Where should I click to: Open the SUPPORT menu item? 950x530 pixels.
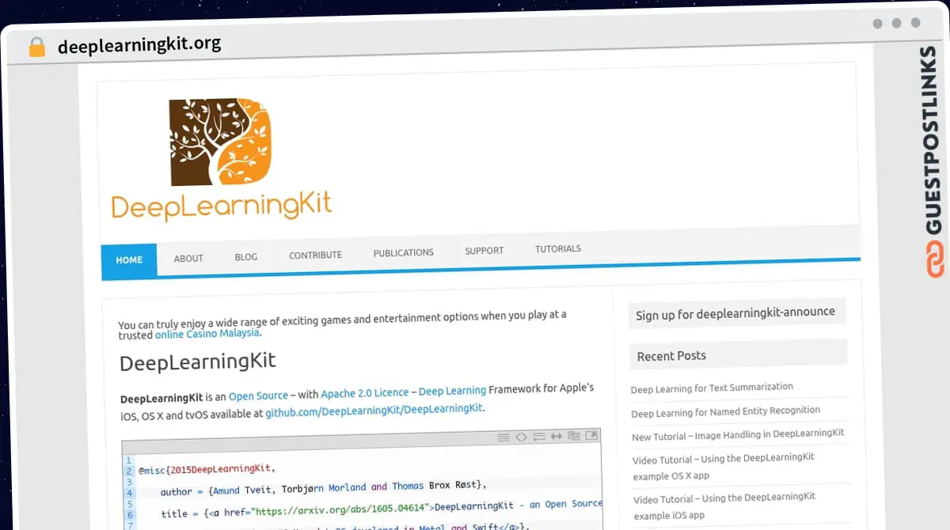point(484,250)
